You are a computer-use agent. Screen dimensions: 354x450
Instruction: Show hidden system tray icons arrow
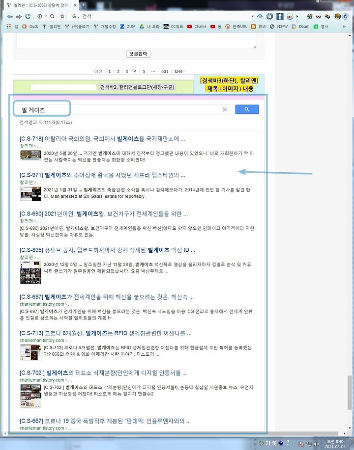[x=294, y=444]
